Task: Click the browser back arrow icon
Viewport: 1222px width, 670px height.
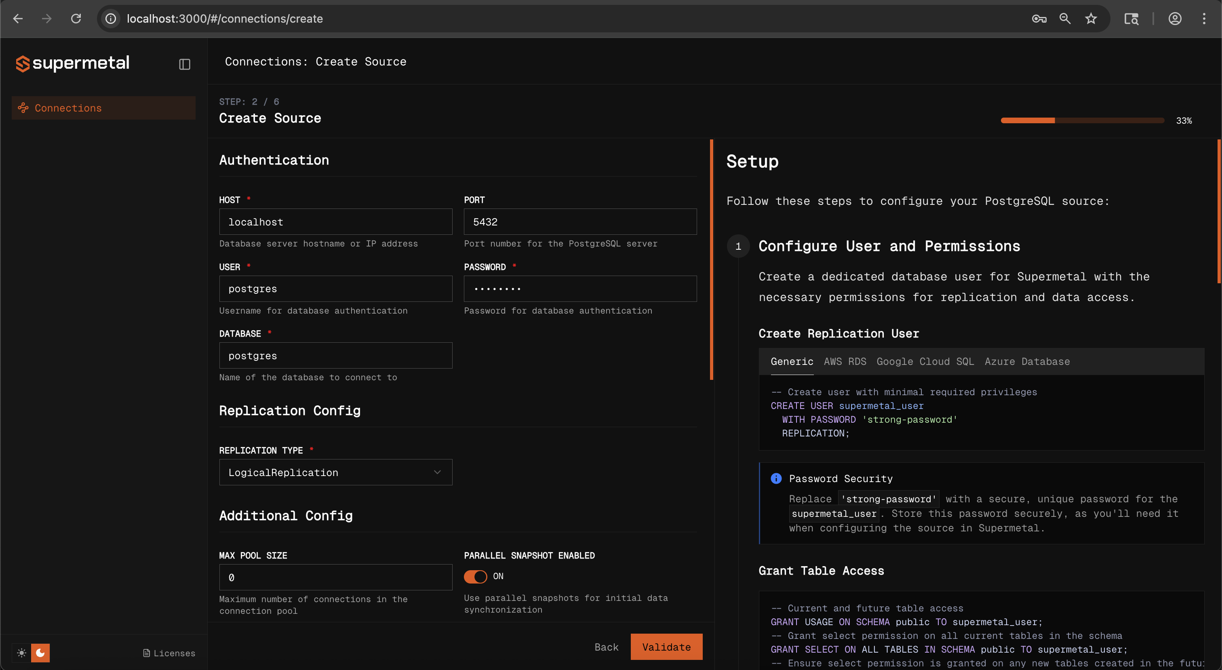Action: (x=17, y=19)
